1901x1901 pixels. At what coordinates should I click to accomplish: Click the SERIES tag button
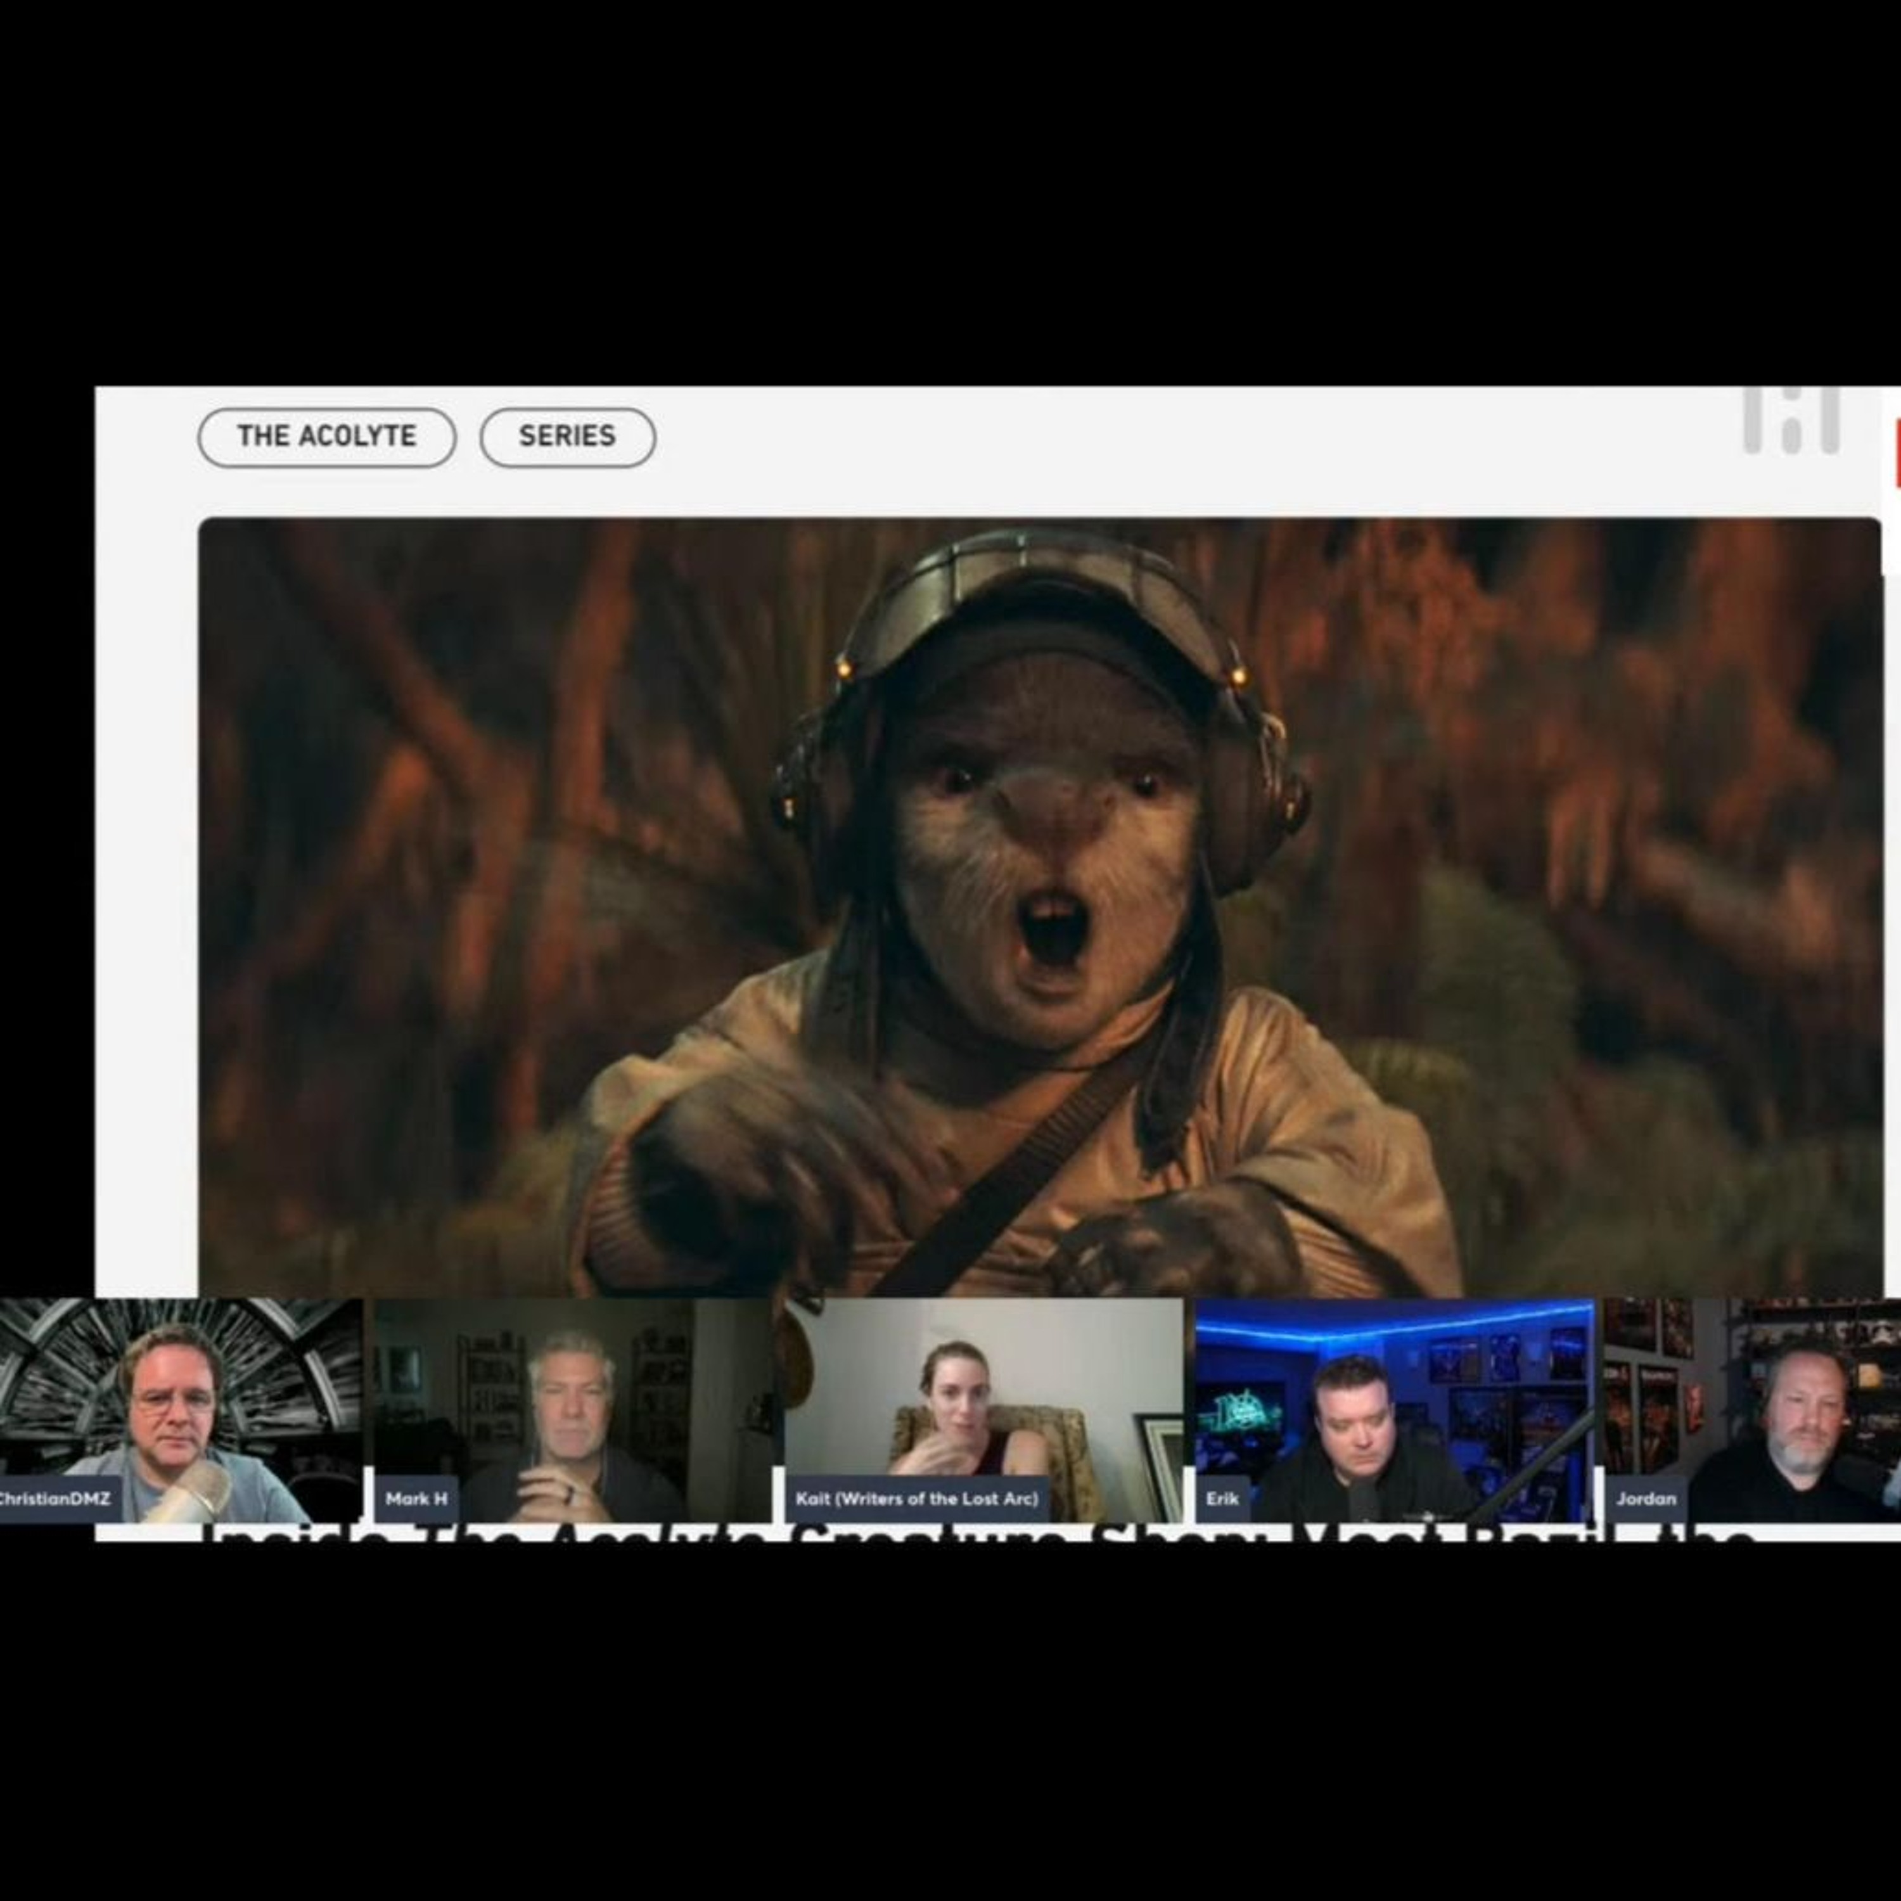[568, 437]
